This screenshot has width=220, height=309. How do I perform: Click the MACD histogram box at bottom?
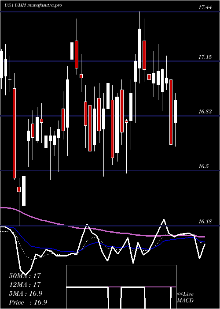(121, 287)
